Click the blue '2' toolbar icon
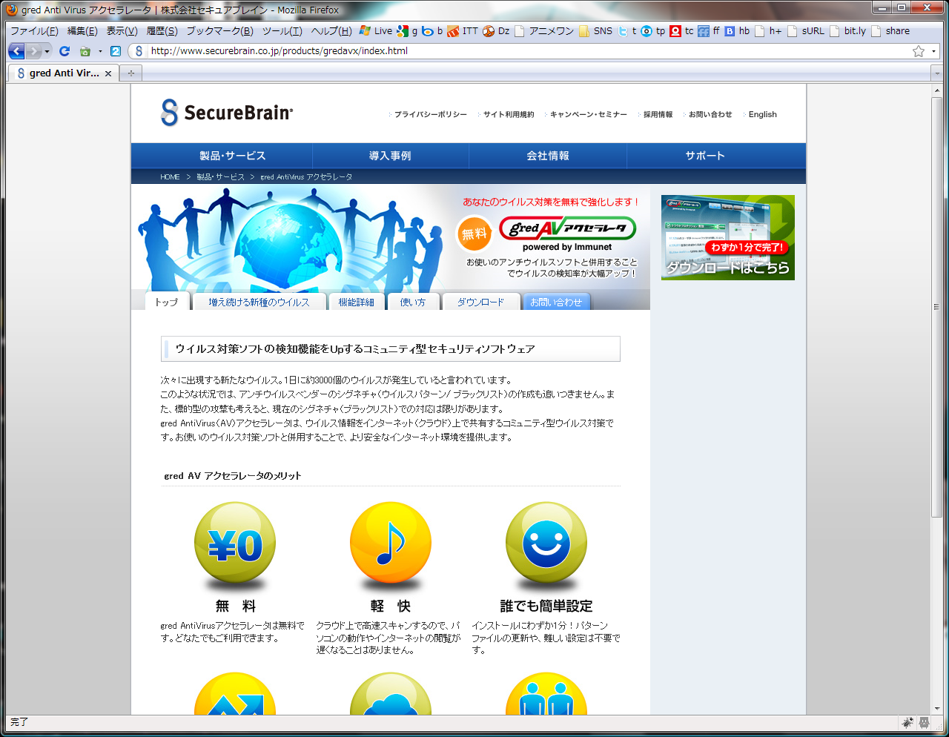949x737 pixels. 115,51
